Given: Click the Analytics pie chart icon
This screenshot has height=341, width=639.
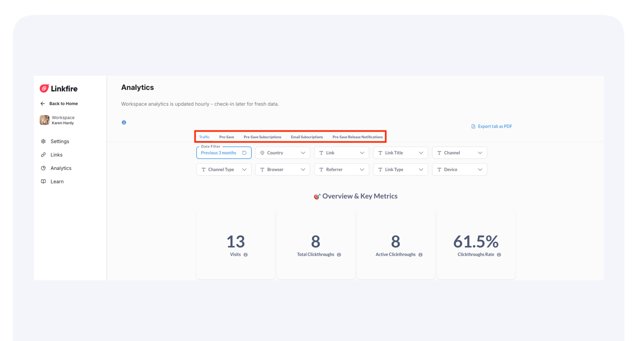Looking at the screenshot, I should (43, 168).
